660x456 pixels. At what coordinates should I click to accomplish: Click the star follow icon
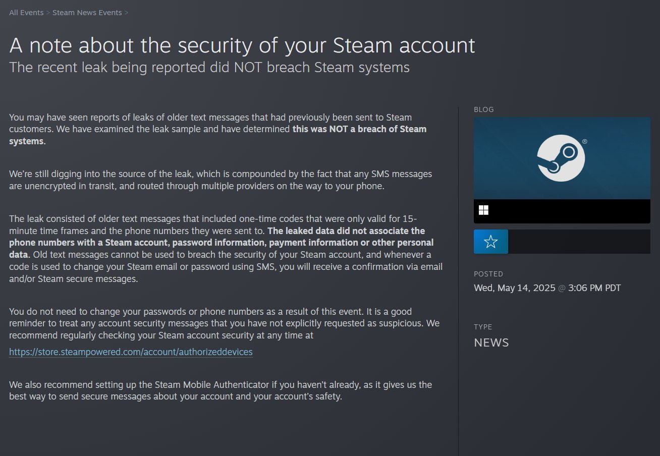point(490,242)
